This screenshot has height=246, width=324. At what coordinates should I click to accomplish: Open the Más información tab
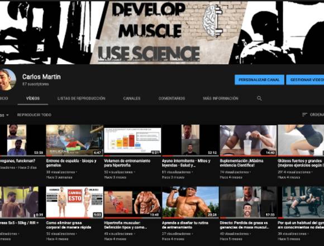pyautogui.click(x=221, y=98)
